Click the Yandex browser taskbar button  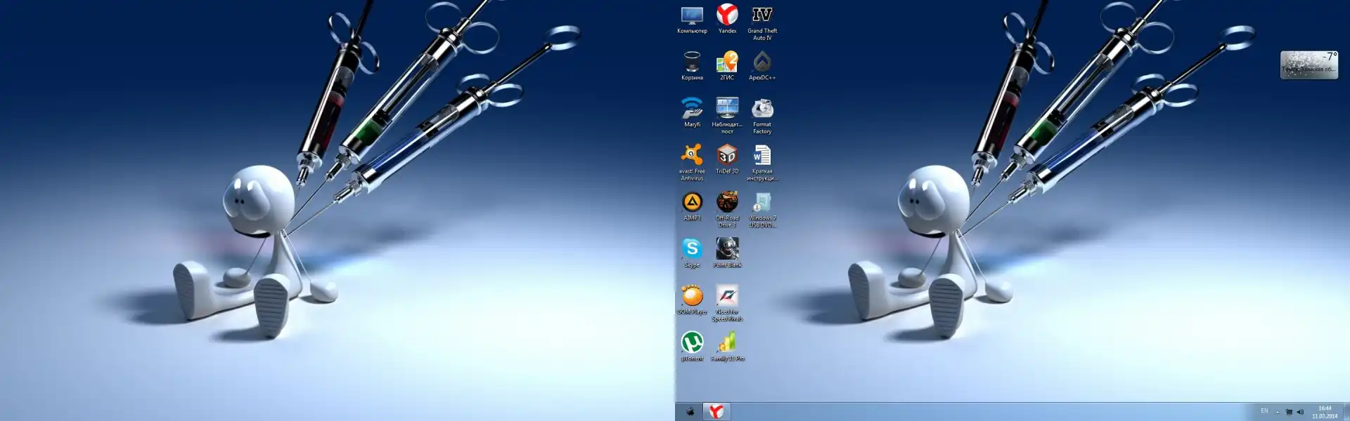tap(716, 412)
